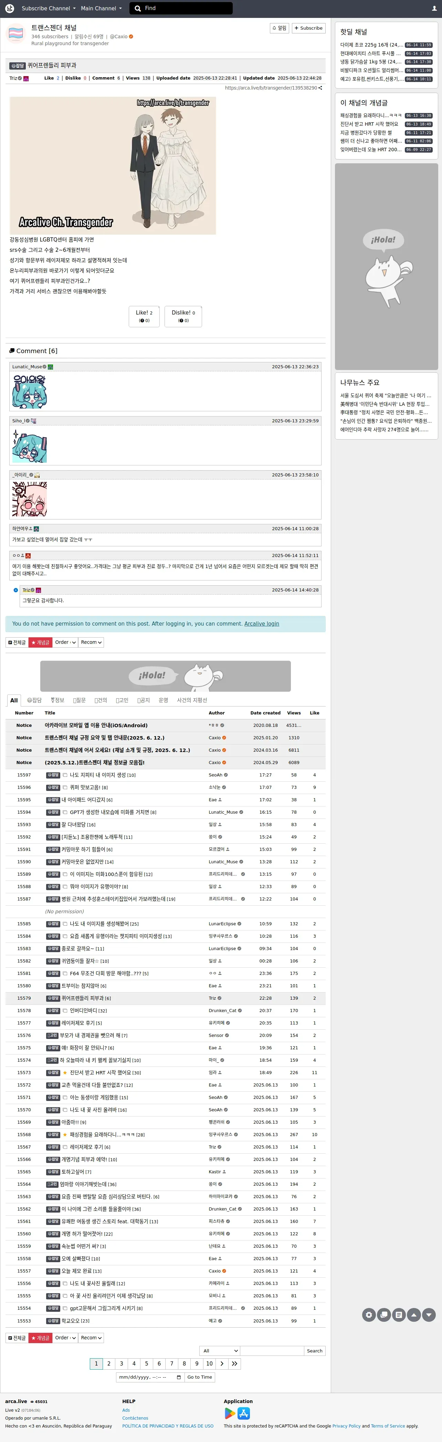Toggle upper 개념글 filter
Viewport: 442px width, 1442px height.
[x=40, y=643]
